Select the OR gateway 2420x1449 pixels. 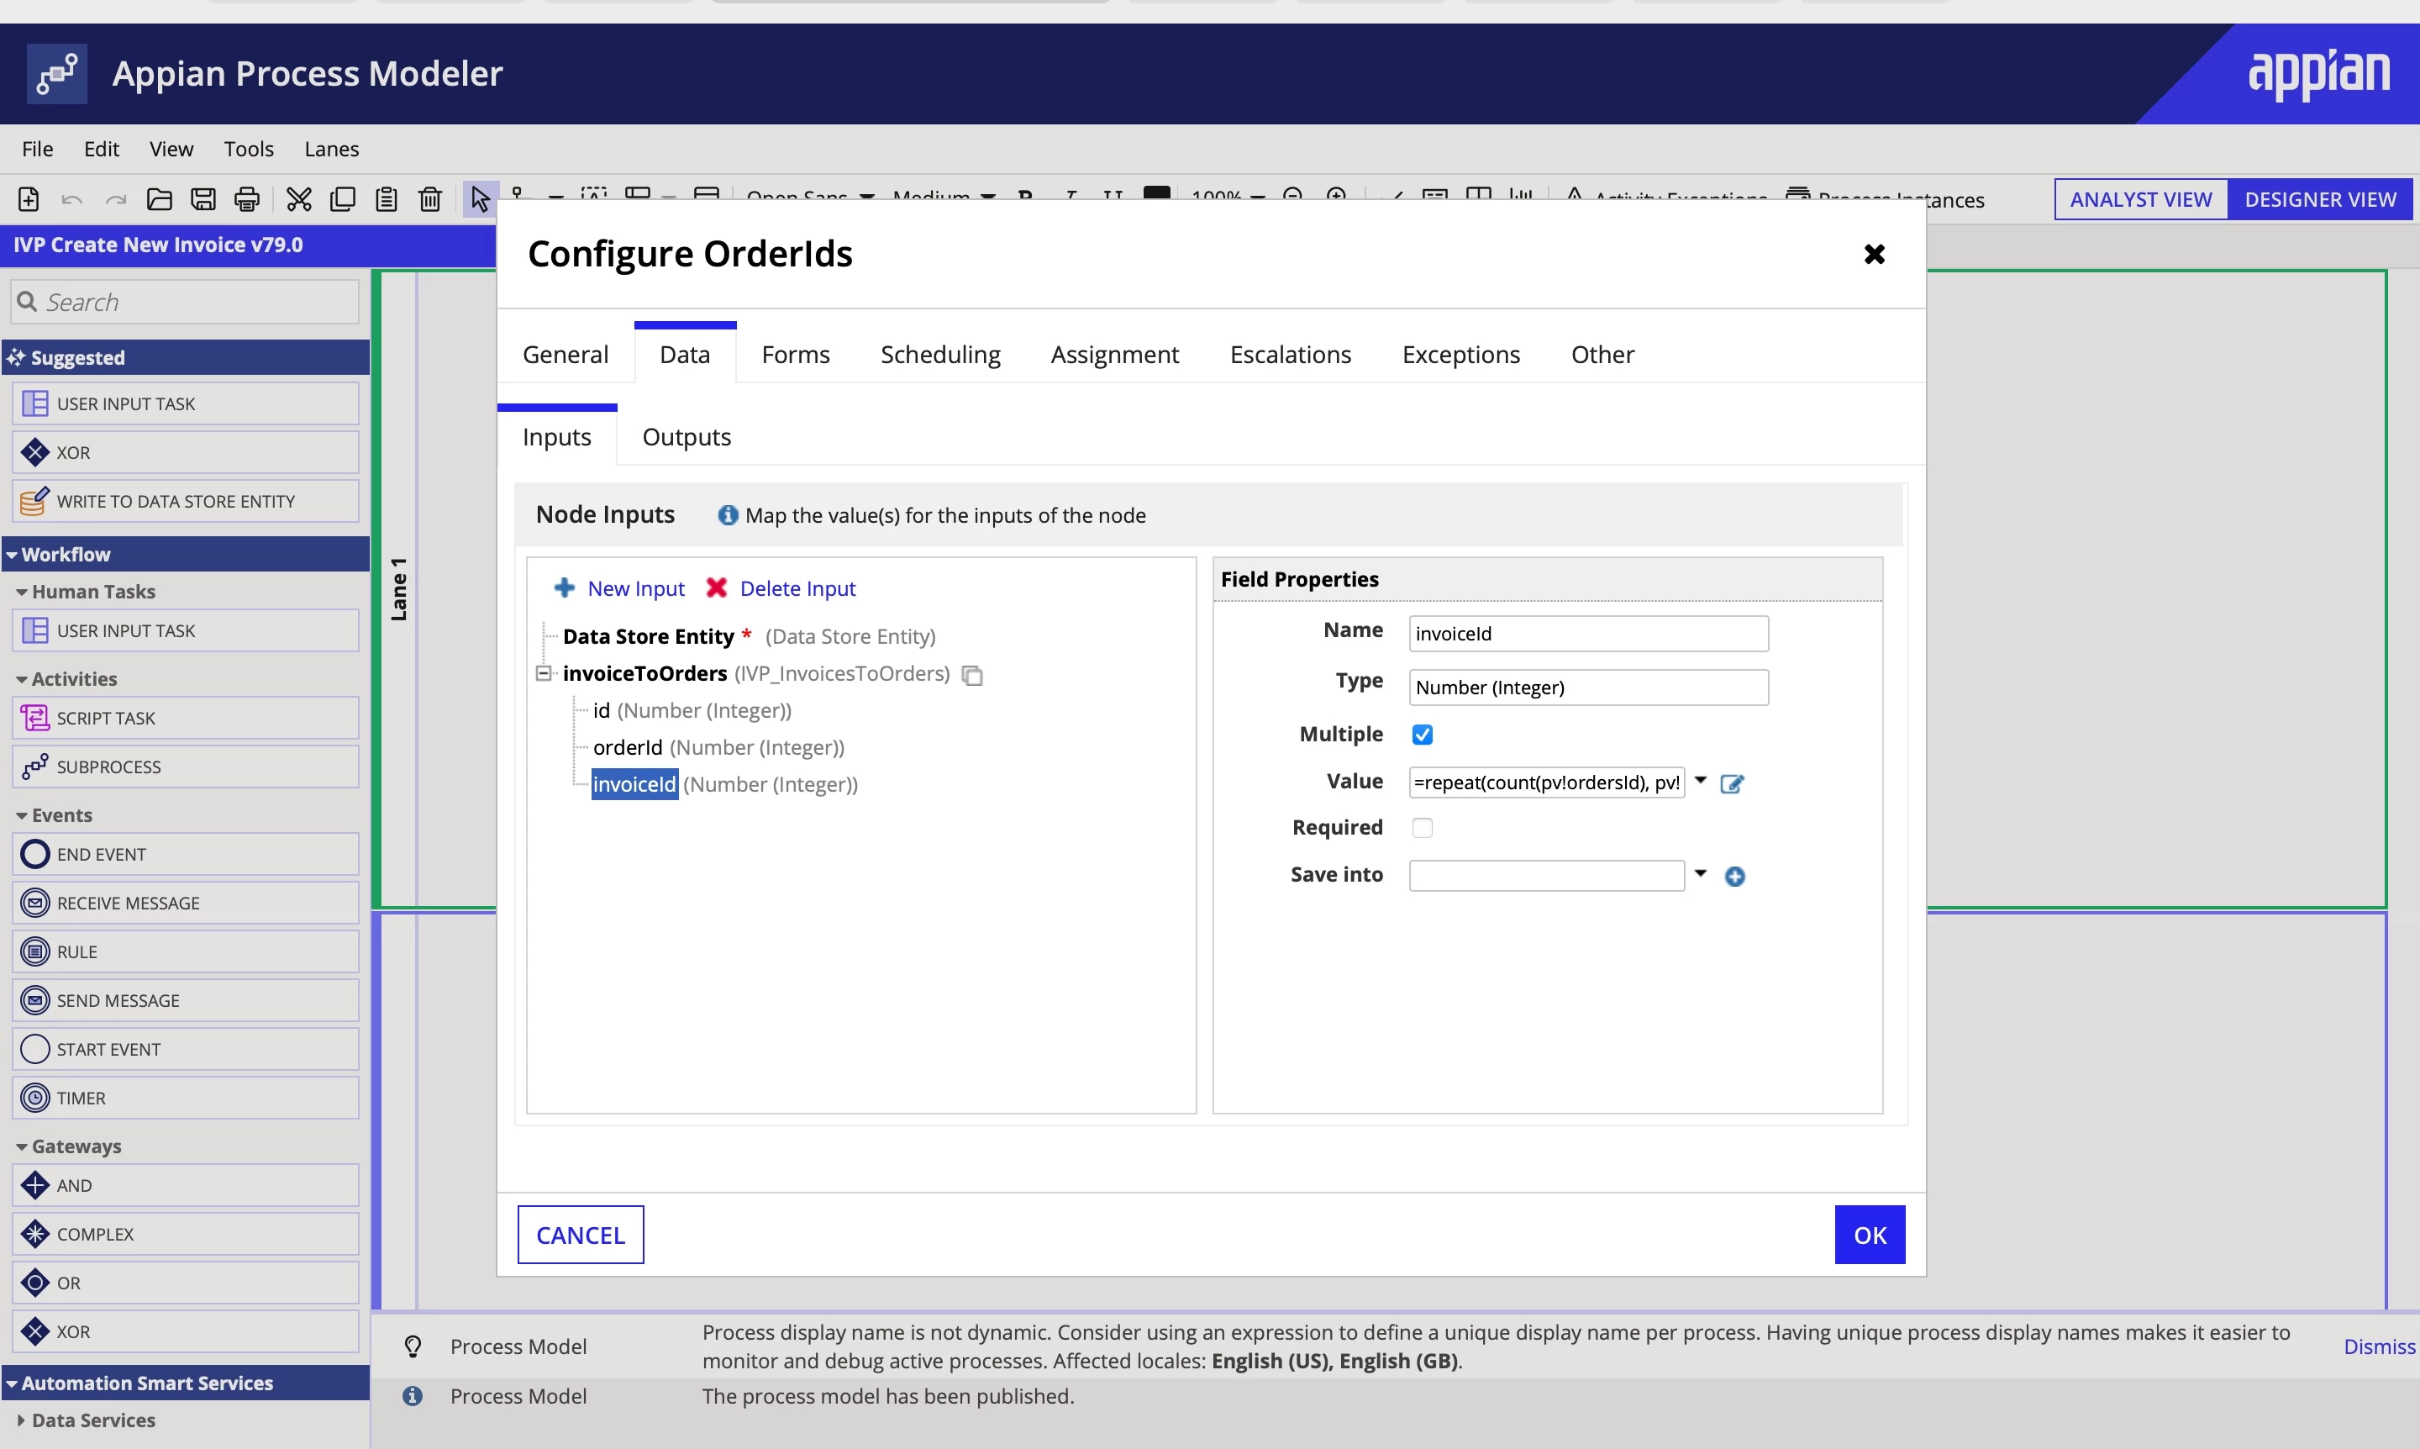[x=186, y=1283]
